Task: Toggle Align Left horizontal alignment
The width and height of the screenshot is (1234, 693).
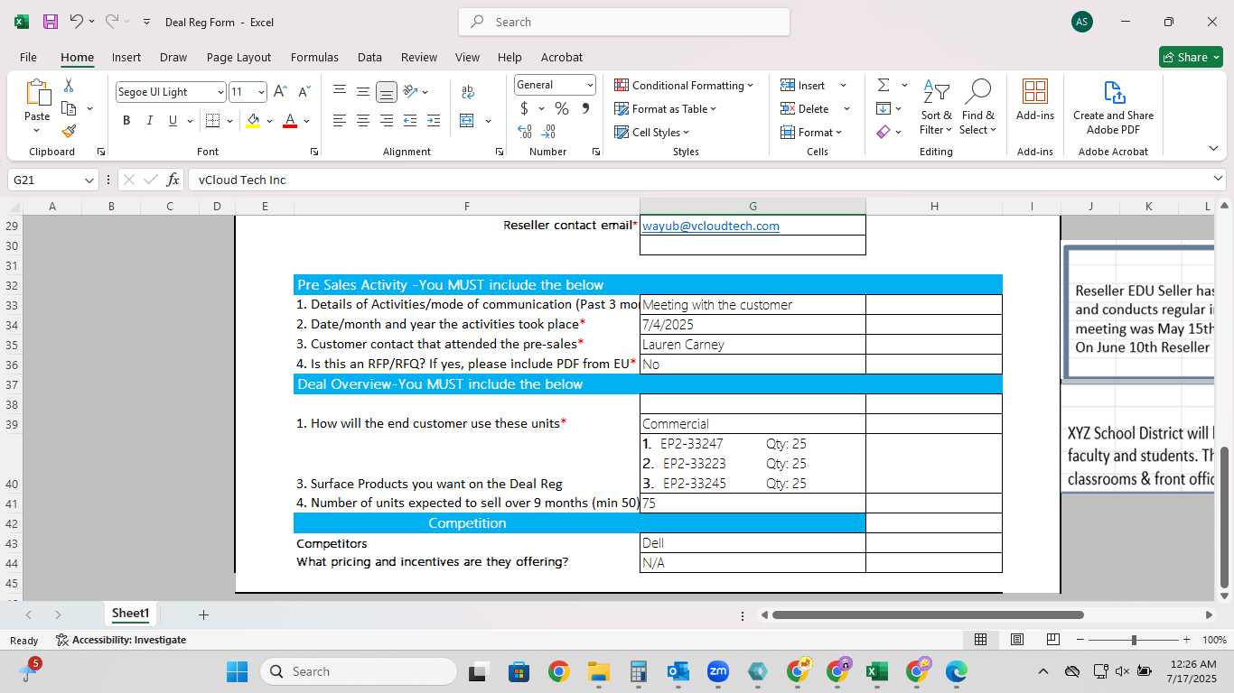Action: point(340,120)
